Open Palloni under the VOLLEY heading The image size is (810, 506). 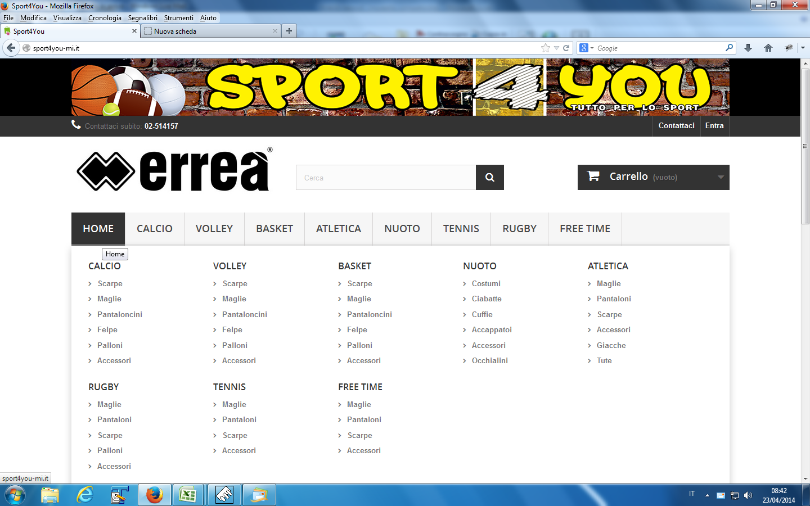tap(235, 345)
